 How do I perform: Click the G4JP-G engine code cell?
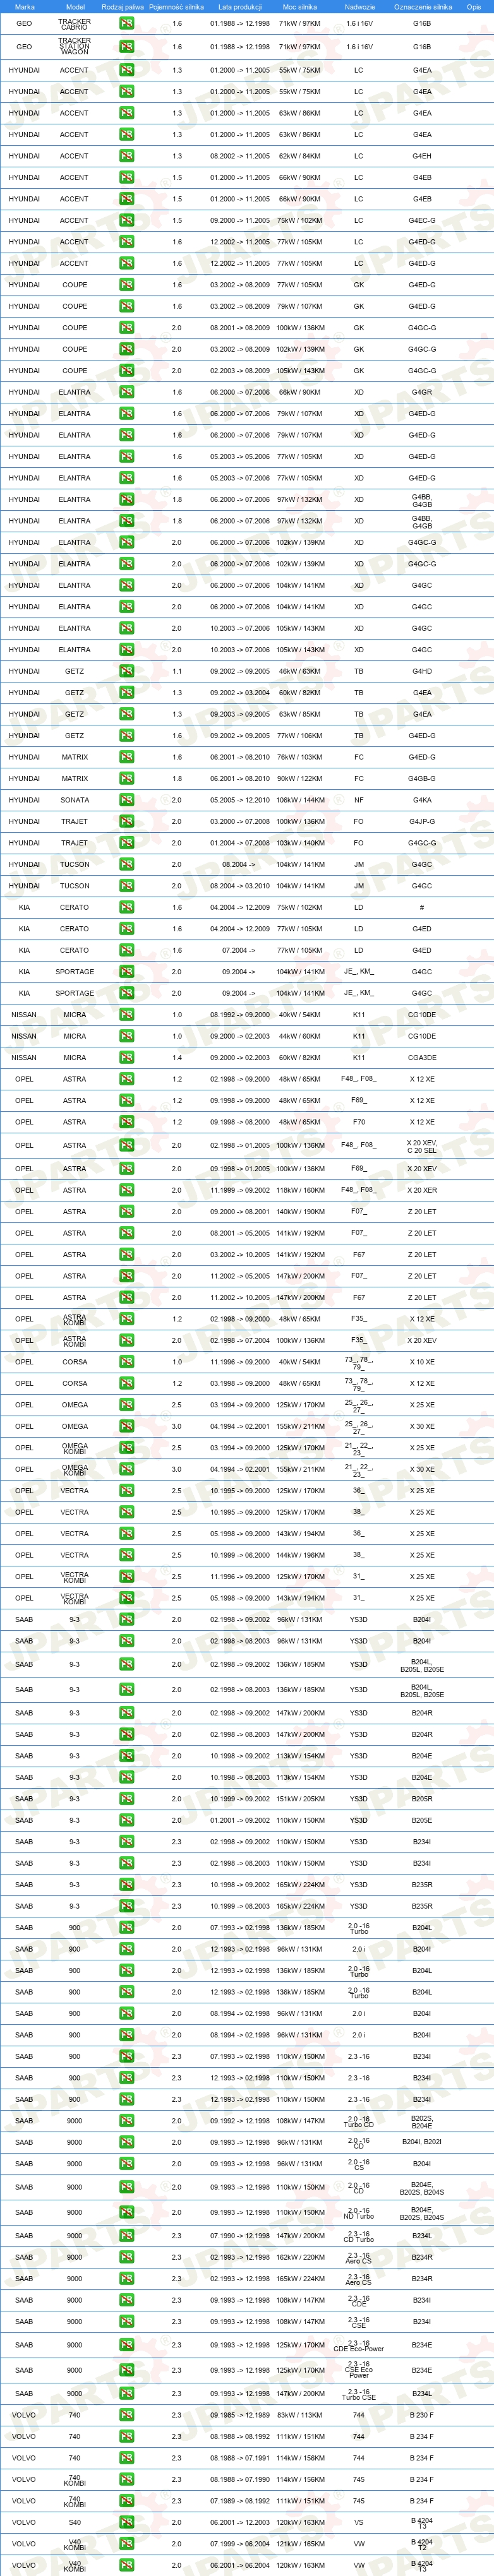pos(422,821)
